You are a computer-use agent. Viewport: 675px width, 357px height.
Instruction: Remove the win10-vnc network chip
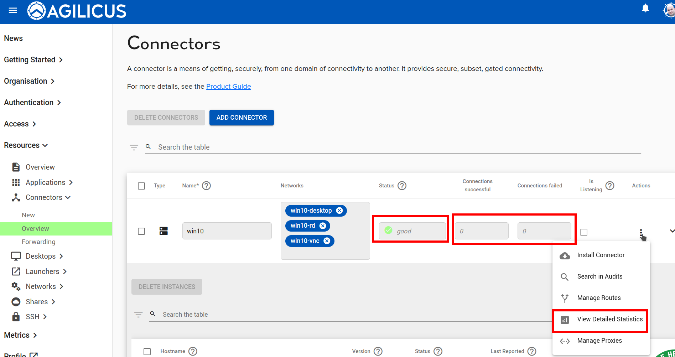point(327,241)
